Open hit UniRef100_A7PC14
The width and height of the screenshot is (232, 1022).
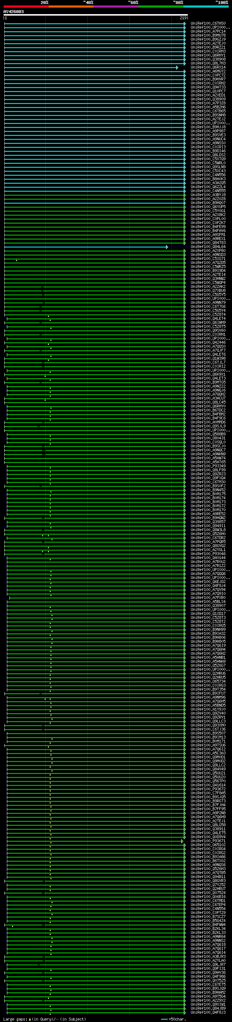pos(208,31)
